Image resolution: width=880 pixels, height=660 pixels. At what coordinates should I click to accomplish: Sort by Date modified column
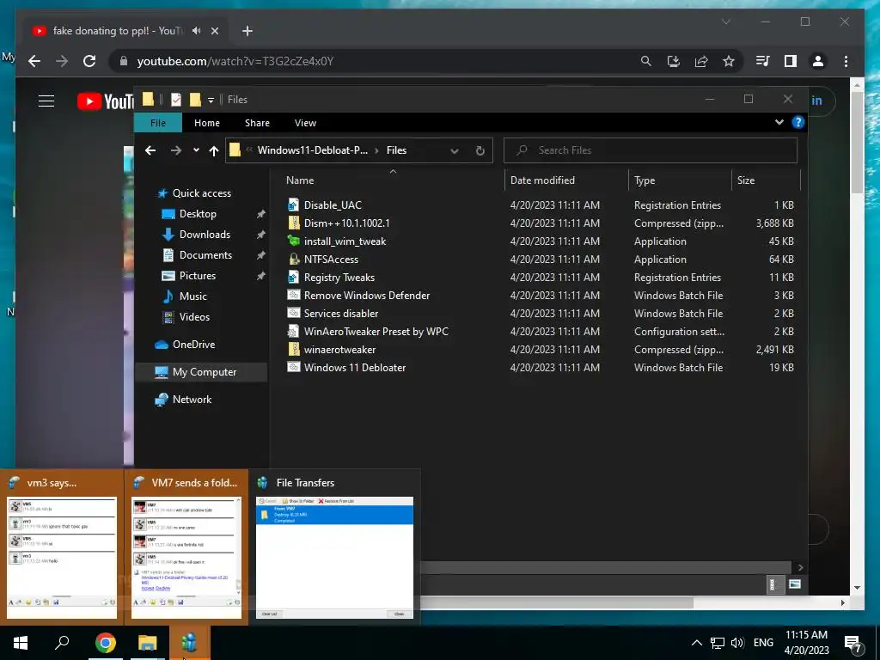pyautogui.click(x=542, y=180)
